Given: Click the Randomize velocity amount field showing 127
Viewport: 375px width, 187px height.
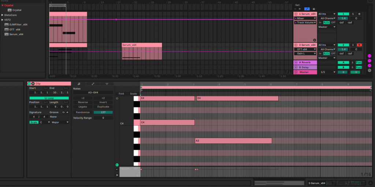Looking at the screenshot, I should pos(103,112).
